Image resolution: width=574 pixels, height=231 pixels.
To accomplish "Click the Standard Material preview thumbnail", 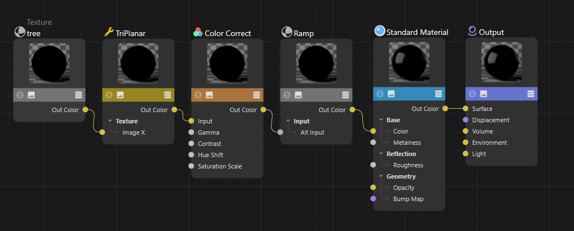I will 409,62.
